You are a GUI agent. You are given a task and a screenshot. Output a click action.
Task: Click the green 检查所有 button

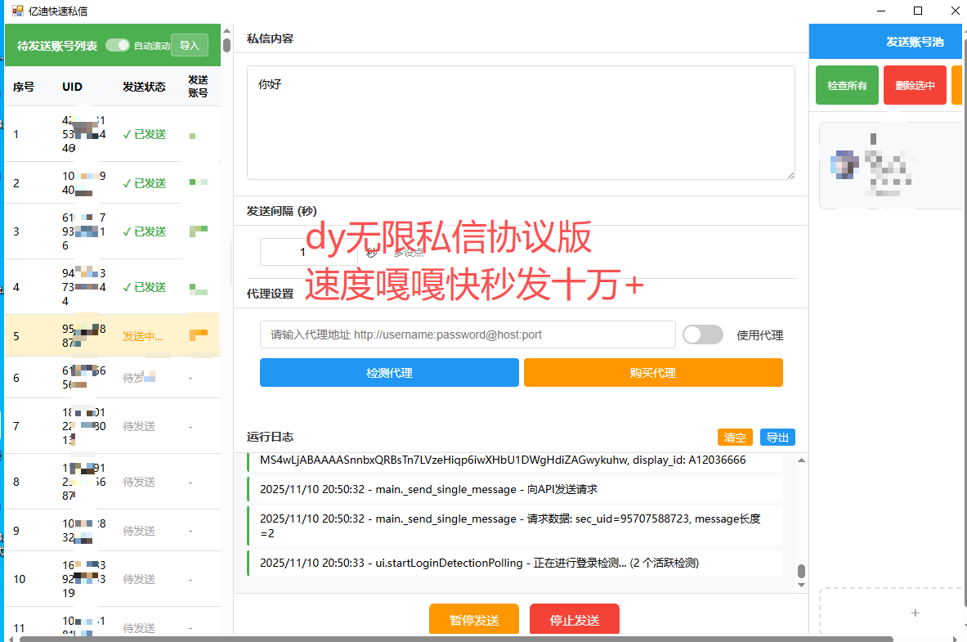[847, 85]
